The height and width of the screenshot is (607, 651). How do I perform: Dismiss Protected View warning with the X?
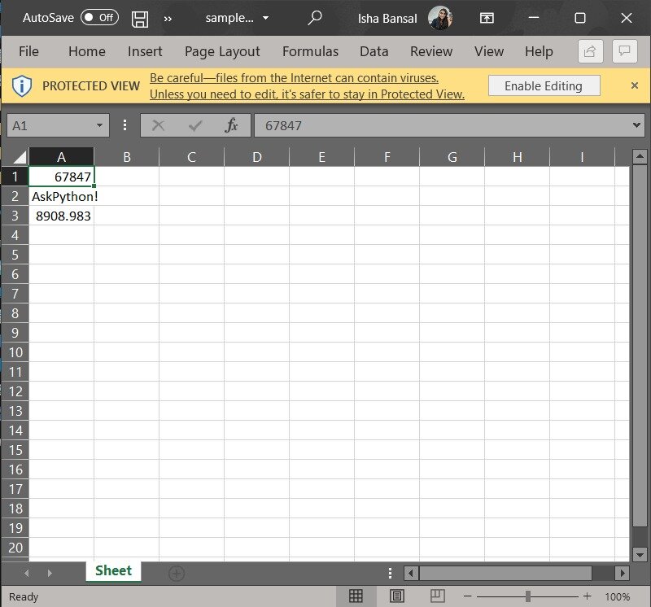pyautogui.click(x=635, y=85)
